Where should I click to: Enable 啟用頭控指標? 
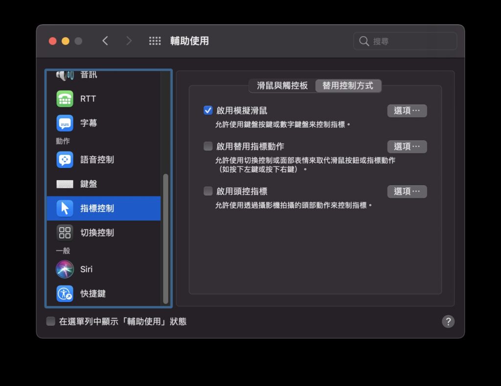click(208, 192)
